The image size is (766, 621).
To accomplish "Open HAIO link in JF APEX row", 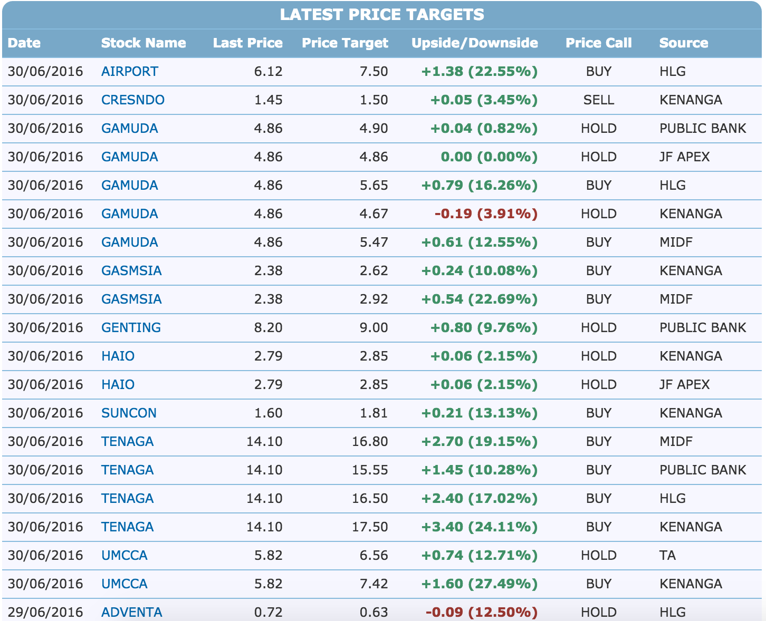I will (118, 385).
